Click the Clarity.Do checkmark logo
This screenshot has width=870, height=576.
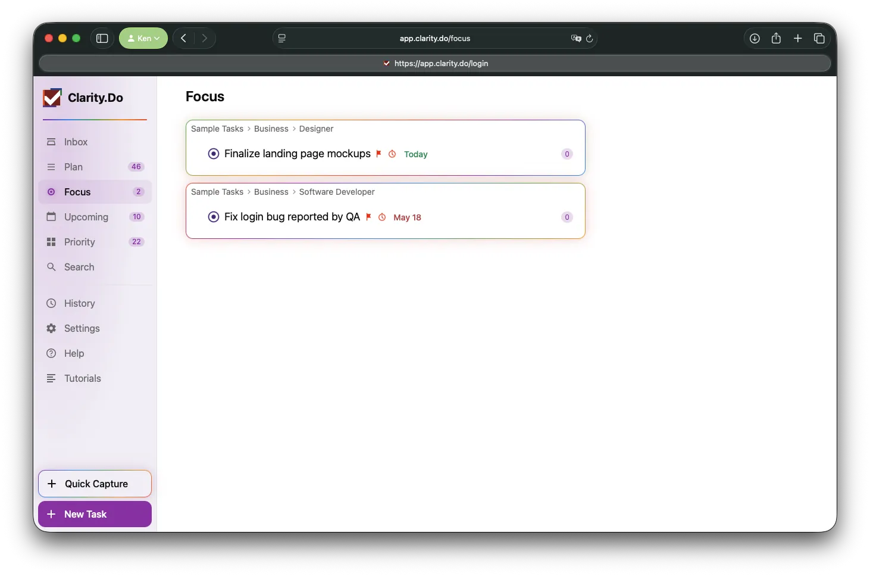tap(52, 97)
